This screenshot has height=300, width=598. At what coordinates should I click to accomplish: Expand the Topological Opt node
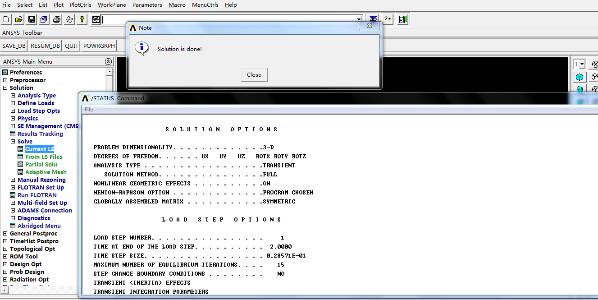click(5, 249)
